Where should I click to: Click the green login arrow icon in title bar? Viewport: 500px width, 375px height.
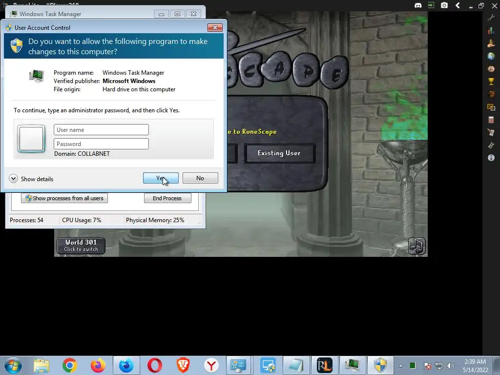(431, 5)
